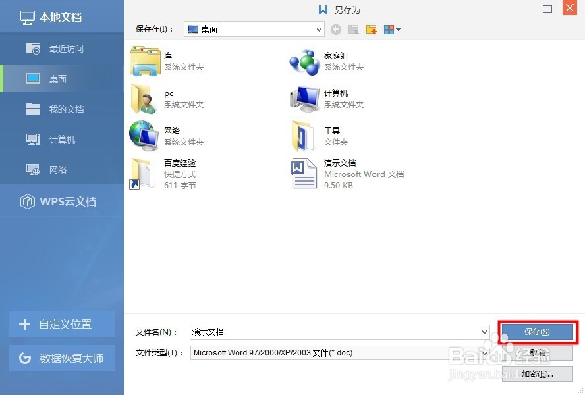The width and height of the screenshot is (585, 395).
Task: Open the 工具 folder
Action: (x=303, y=135)
